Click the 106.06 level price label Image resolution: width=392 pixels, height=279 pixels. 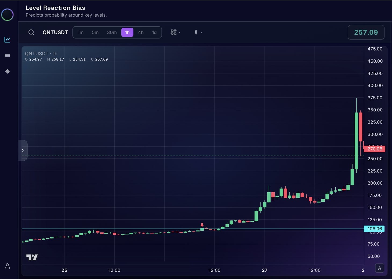click(374, 229)
